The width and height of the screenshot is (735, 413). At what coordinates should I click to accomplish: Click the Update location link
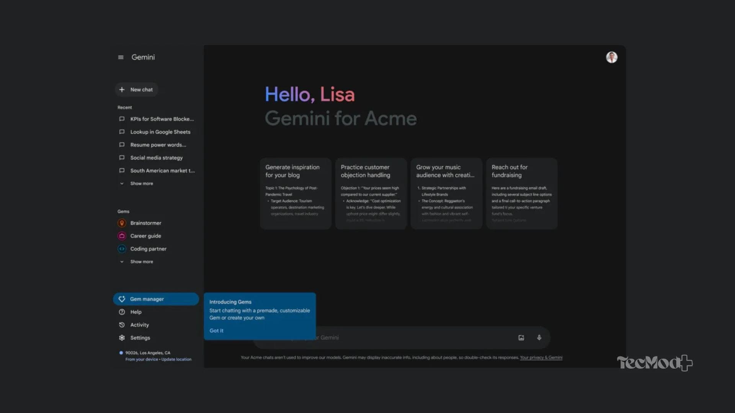point(176,359)
